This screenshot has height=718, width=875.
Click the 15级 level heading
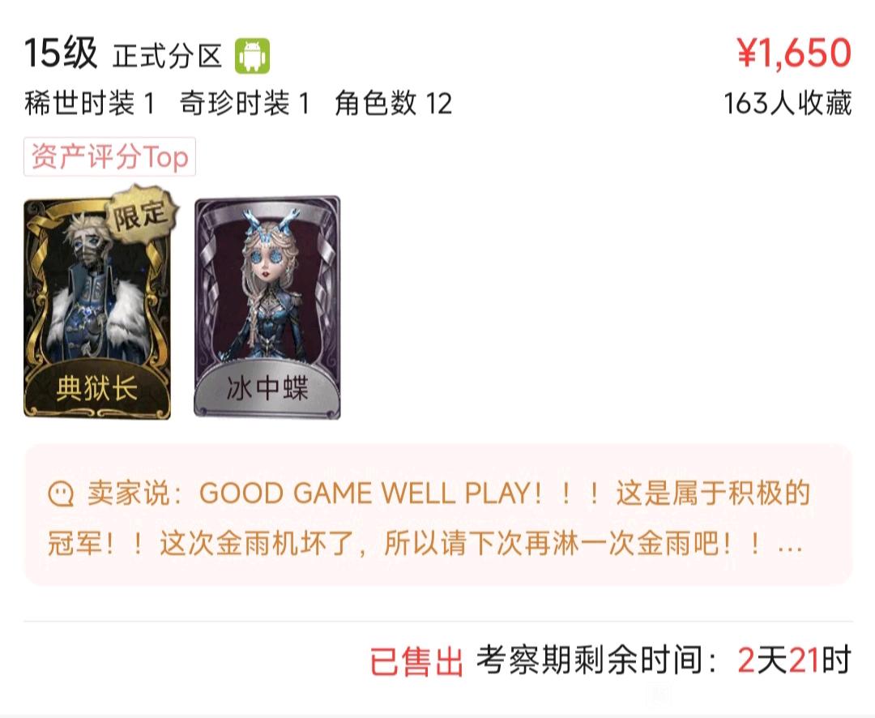coord(61,53)
